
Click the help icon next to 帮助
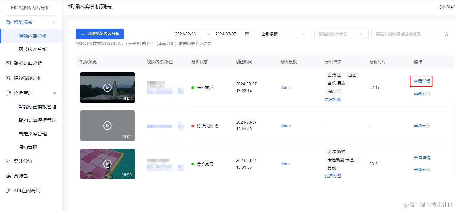[442, 7]
